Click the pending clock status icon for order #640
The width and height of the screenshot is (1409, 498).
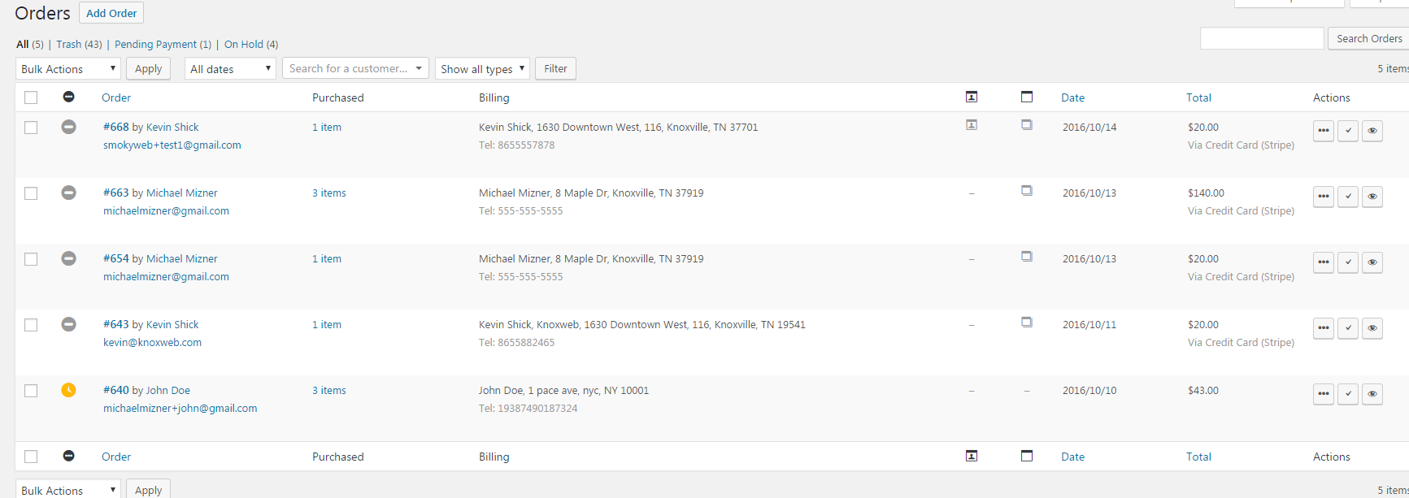pos(69,390)
